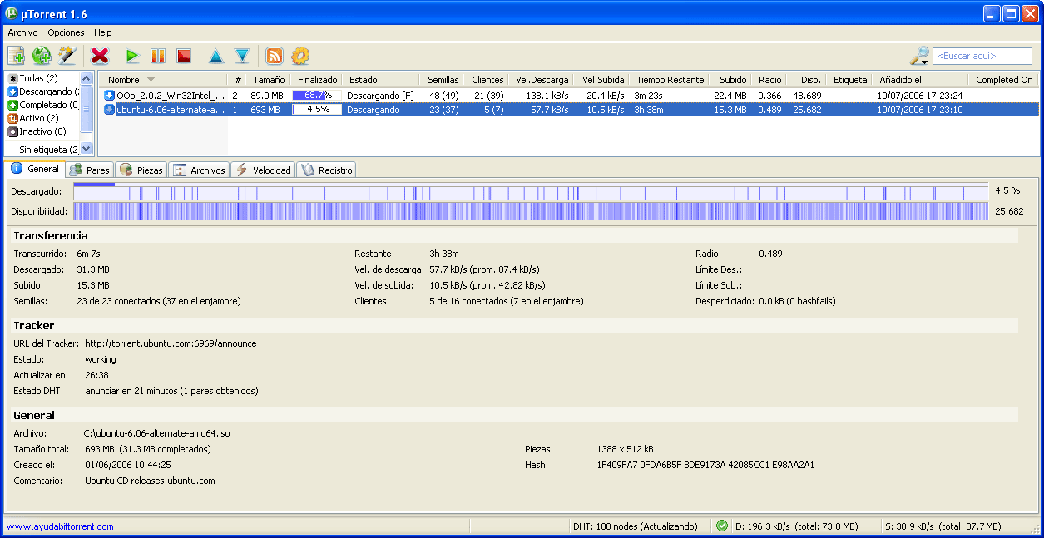Select the 'Descargando' category in sidebar

(43, 91)
